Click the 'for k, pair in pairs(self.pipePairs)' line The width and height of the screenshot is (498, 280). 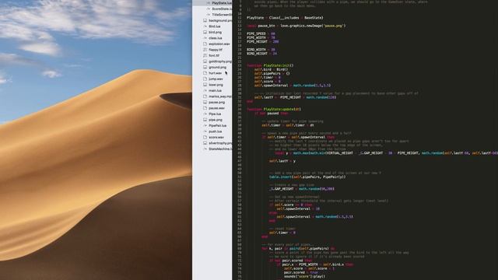(298, 249)
